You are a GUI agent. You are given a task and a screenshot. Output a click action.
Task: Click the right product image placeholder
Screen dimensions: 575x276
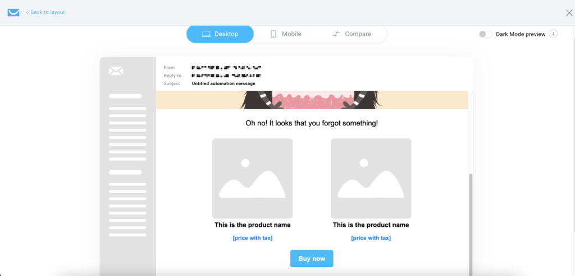point(371,179)
